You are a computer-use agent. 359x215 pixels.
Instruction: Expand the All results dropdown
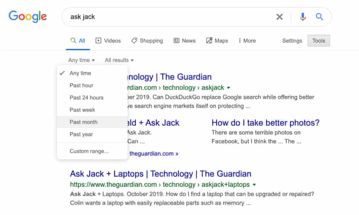119,60
